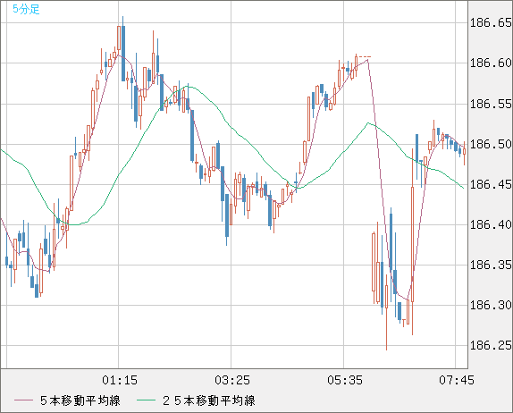513x413 pixels.
Task: Click the 186.30 price axis label
Action: (491, 305)
